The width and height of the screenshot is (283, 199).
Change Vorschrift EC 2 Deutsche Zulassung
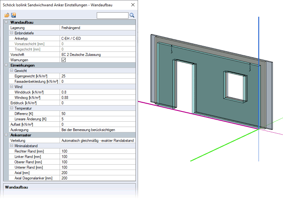pos(98,54)
